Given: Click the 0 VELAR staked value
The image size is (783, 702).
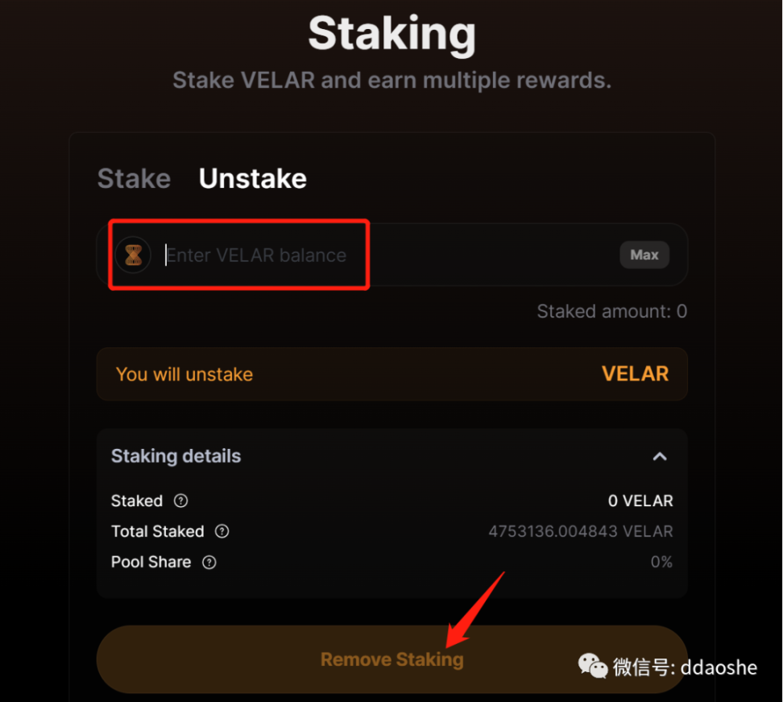Looking at the screenshot, I should pyautogui.click(x=640, y=501).
